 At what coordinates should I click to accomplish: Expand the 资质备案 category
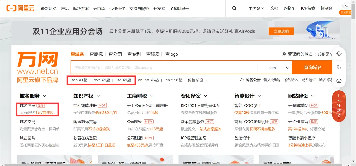[194, 96]
